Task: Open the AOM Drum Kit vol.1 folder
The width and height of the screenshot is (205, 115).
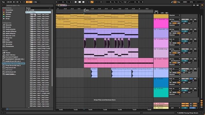Action: coord(13,61)
